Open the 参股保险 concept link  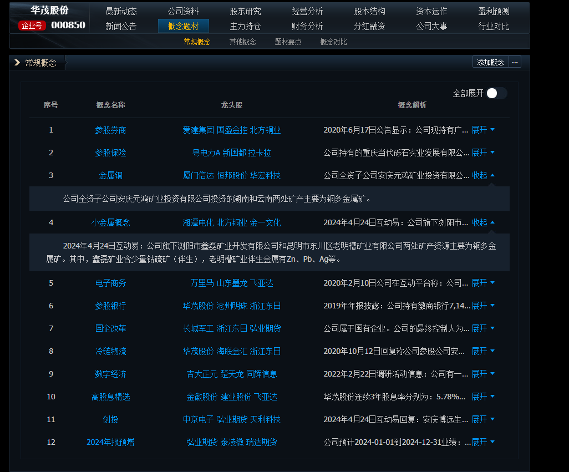point(111,153)
